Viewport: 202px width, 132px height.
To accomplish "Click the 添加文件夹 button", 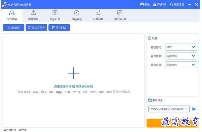I will pos(36,28).
